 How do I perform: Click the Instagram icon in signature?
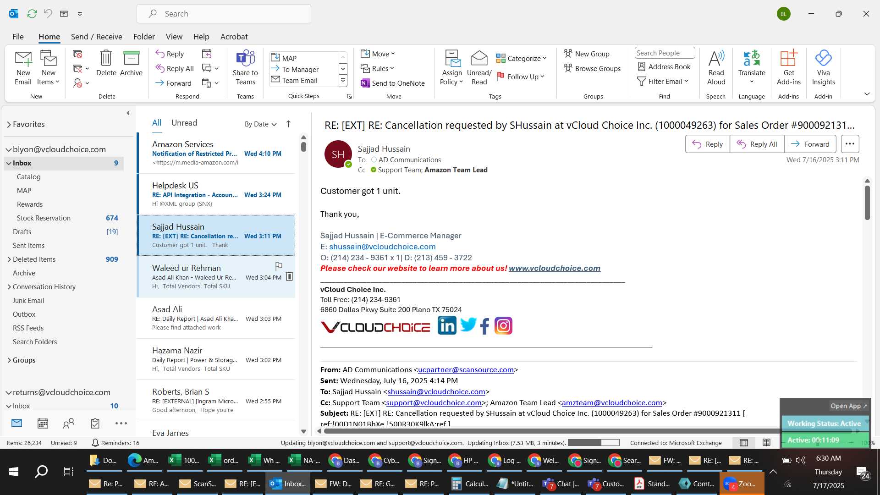503,326
